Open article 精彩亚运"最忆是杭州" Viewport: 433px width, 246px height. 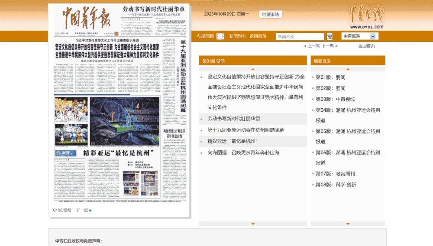click(x=233, y=141)
